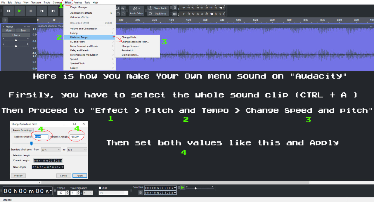Click the Play-at-Speed green button
This screenshot has height=202, width=374.
pos(183,188)
